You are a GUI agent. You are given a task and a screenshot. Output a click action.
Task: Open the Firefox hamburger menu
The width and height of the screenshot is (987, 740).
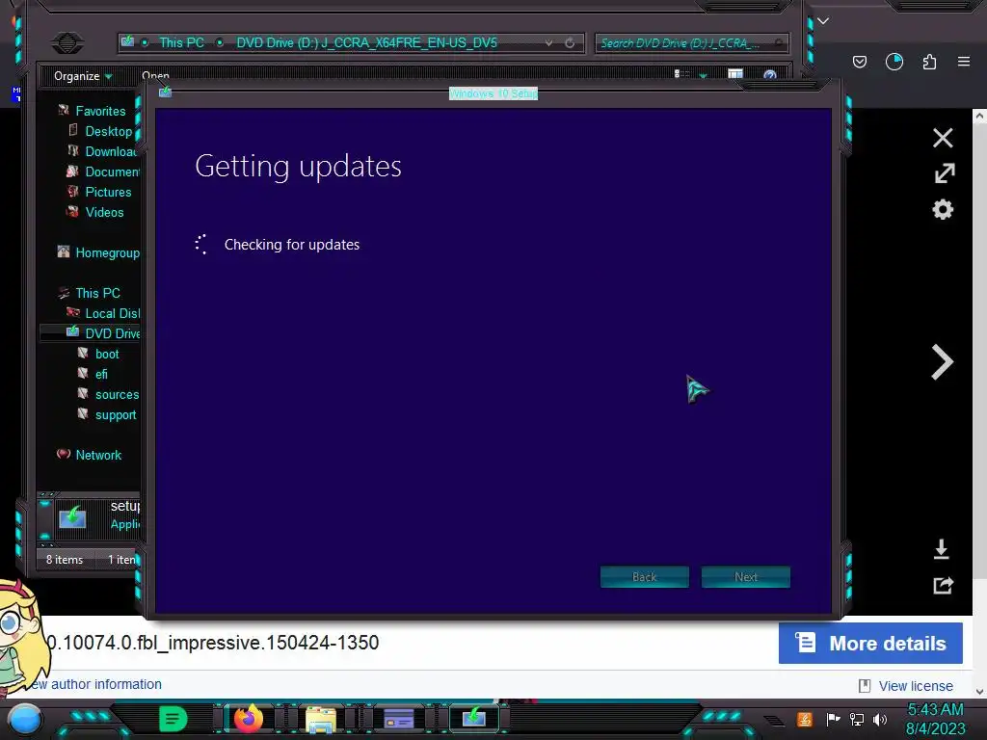click(964, 62)
